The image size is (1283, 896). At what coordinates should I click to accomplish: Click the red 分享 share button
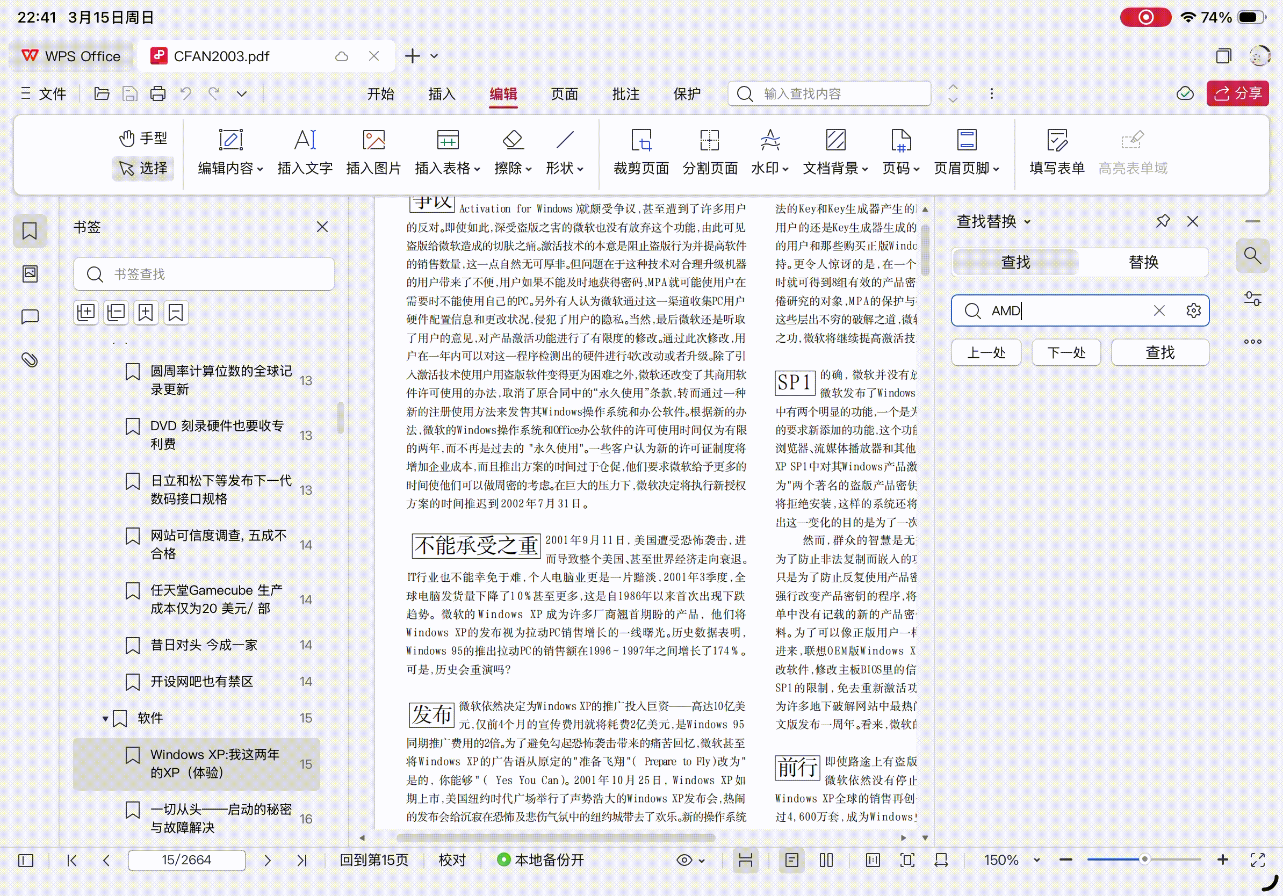coord(1237,93)
